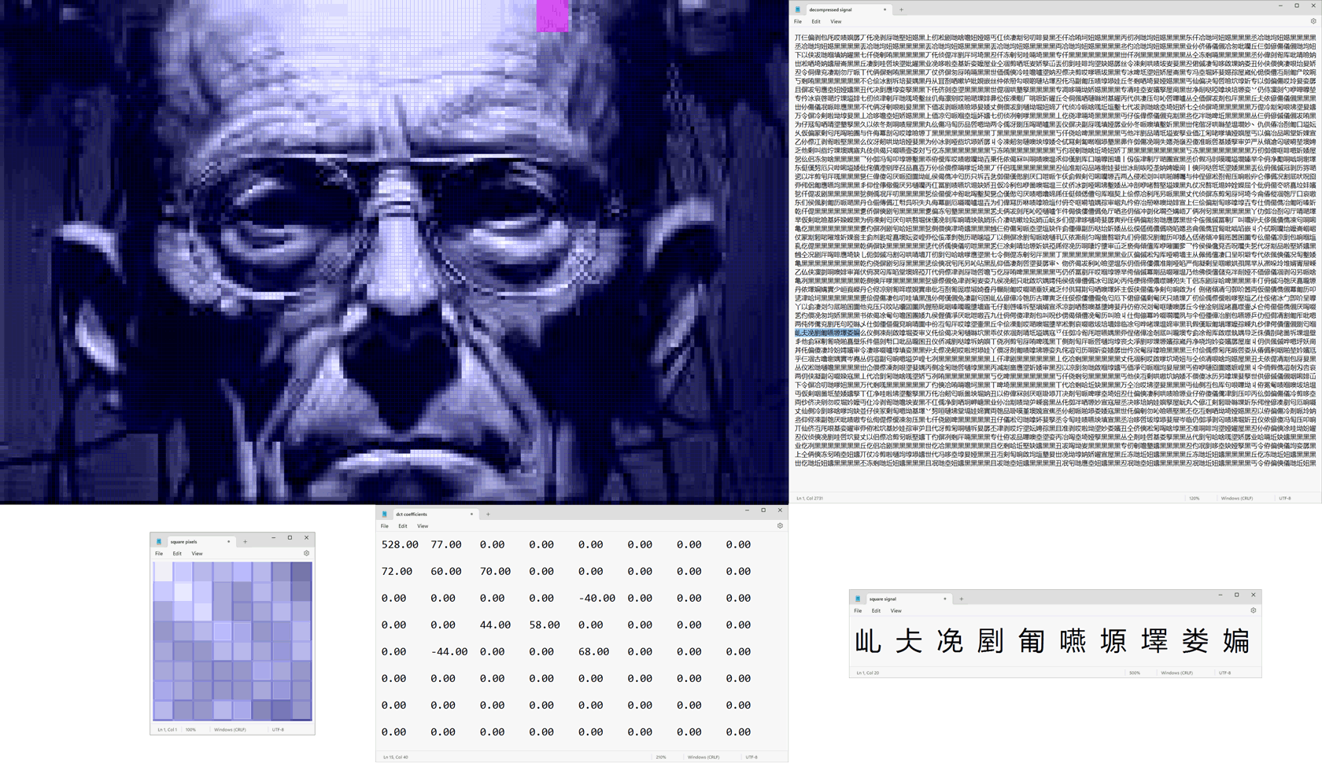Open File menu in decompressed signal window

tap(798, 21)
